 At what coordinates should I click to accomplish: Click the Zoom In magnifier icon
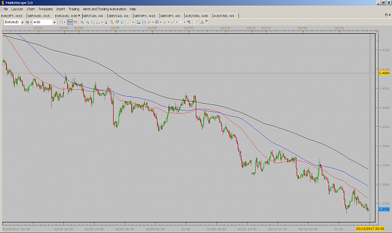82,22
